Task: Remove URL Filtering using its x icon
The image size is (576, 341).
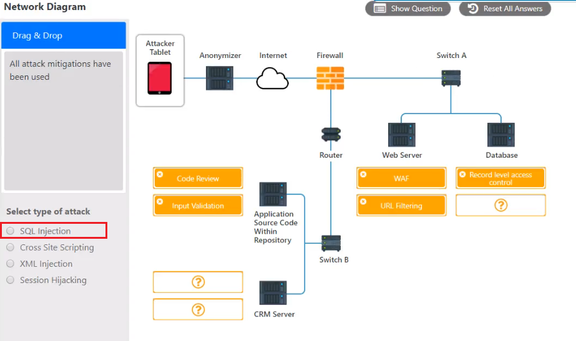Action: [x=363, y=201]
